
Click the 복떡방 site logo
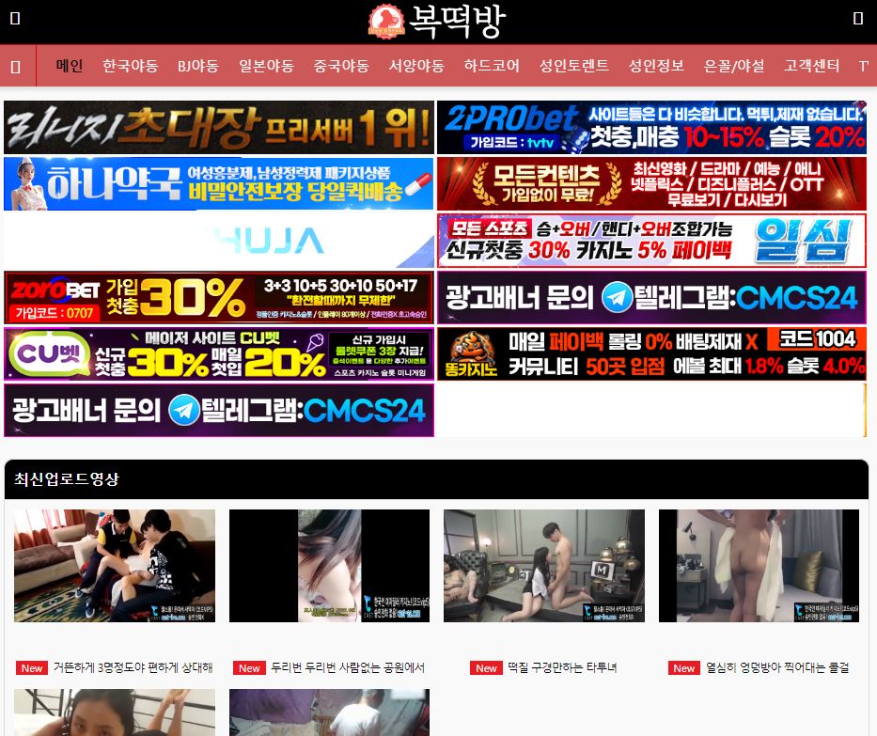[437, 22]
